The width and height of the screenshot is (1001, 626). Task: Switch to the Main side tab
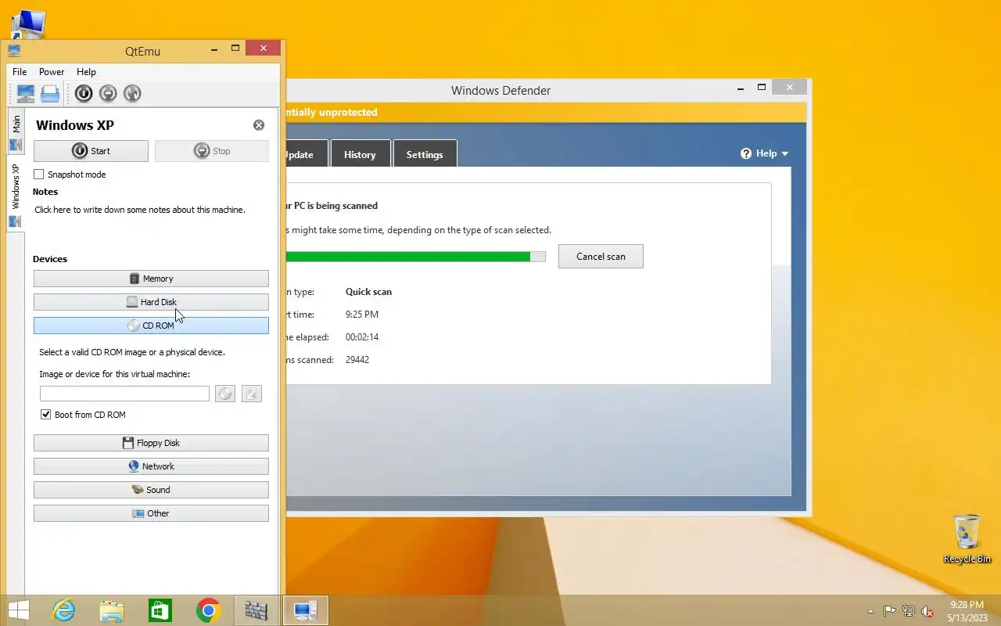pyautogui.click(x=16, y=132)
